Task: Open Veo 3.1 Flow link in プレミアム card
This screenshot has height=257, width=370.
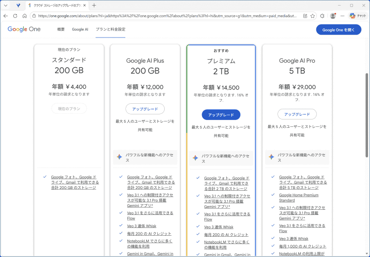Action: click(x=227, y=217)
